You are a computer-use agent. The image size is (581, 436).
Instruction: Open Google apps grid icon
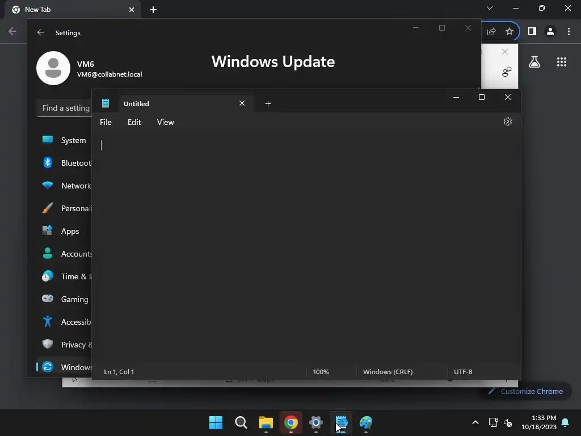562,62
